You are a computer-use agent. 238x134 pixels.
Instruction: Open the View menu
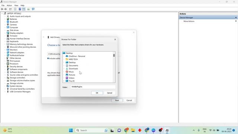pos(16,5)
